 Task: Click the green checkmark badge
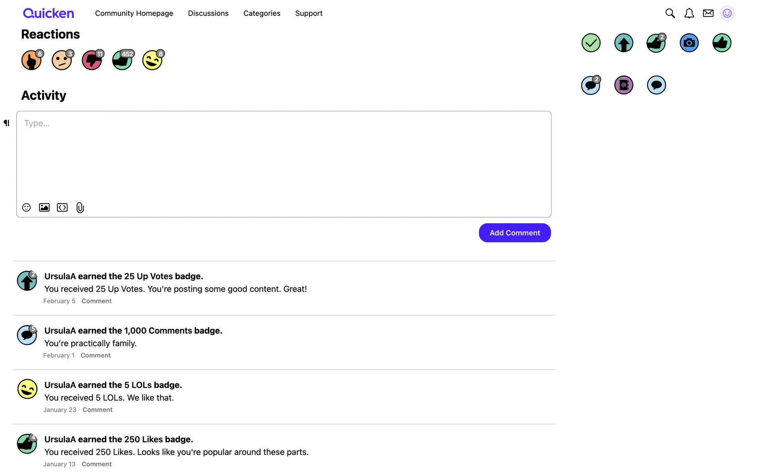(x=591, y=43)
